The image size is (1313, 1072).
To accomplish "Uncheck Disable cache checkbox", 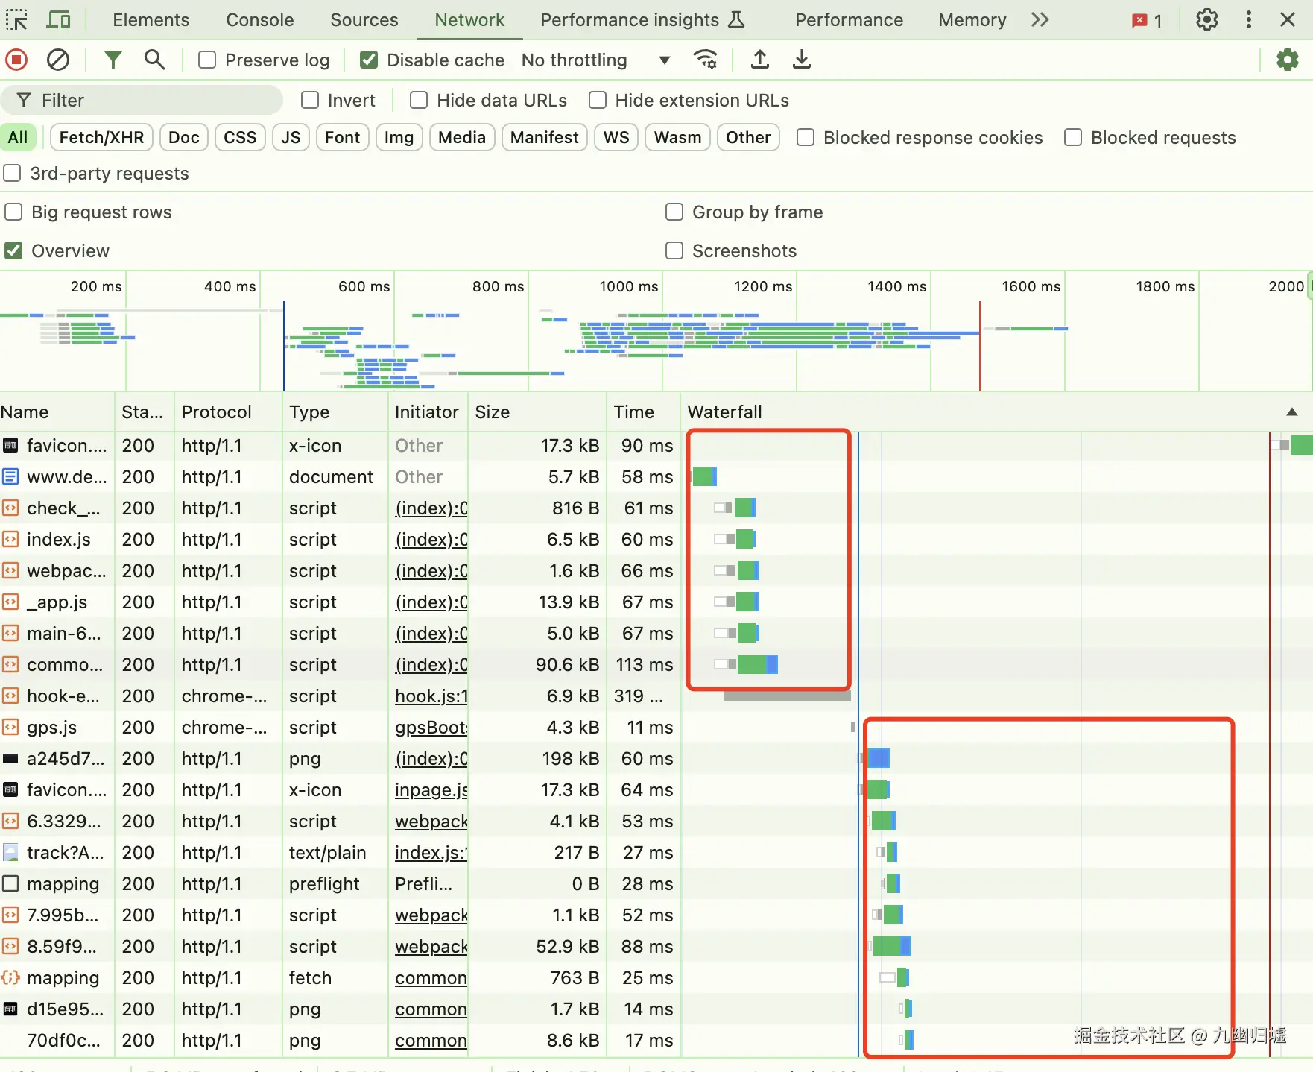I will point(369,60).
